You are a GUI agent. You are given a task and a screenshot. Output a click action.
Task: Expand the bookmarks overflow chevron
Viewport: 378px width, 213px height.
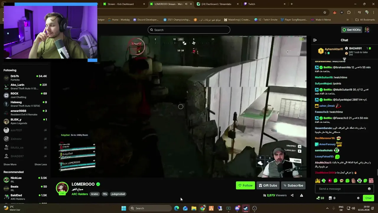point(348,20)
